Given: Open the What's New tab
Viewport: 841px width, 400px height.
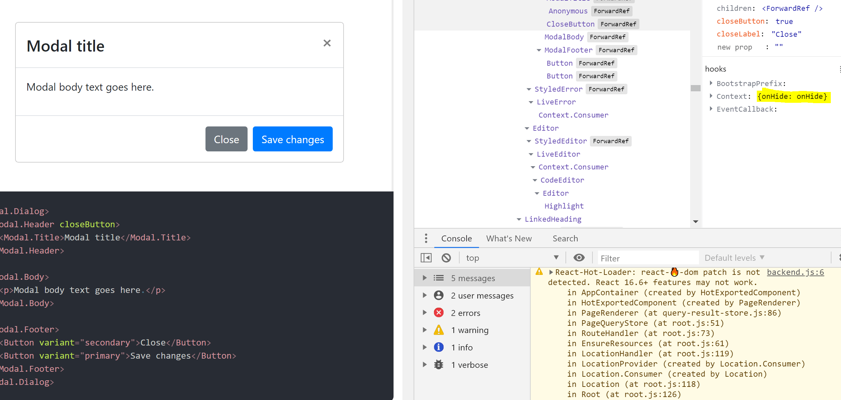Looking at the screenshot, I should [509, 238].
